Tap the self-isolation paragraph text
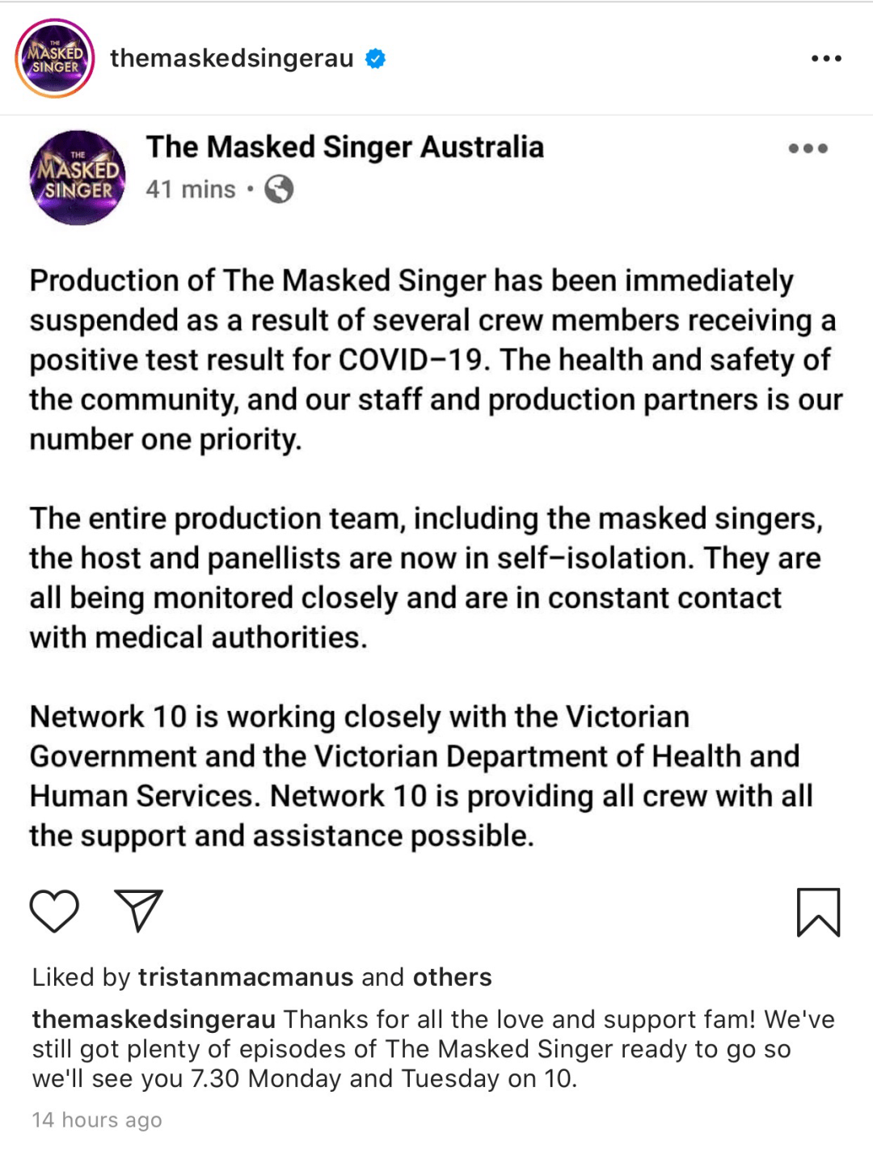This screenshot has height=1151, width=873. 426,578
